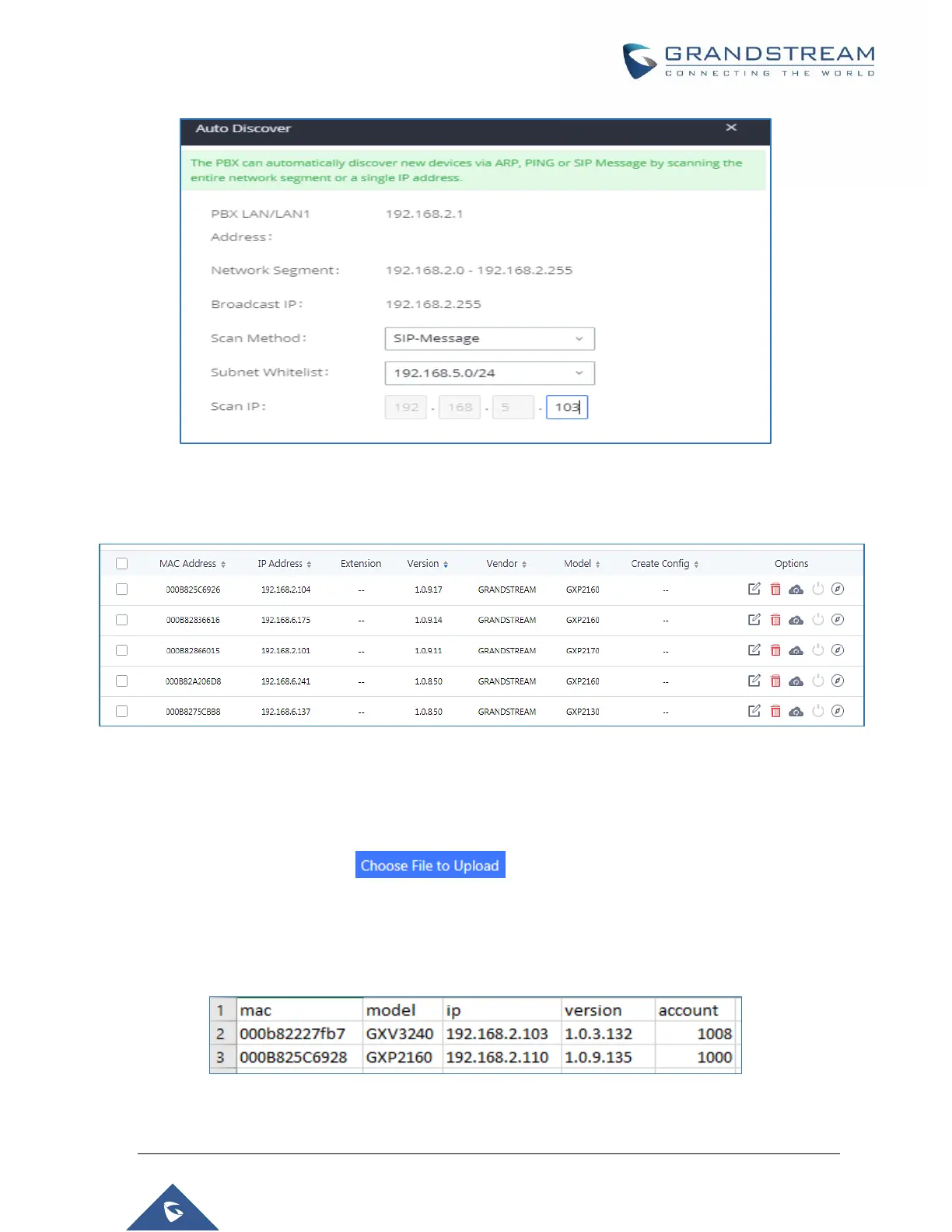952x1232 pixels.
Task: Click Choose File to Upload button
Action: [430, 865]
